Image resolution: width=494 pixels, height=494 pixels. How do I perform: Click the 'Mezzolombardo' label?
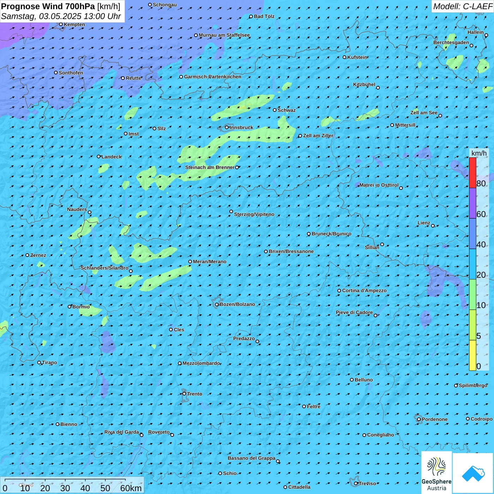click(201, 363)
